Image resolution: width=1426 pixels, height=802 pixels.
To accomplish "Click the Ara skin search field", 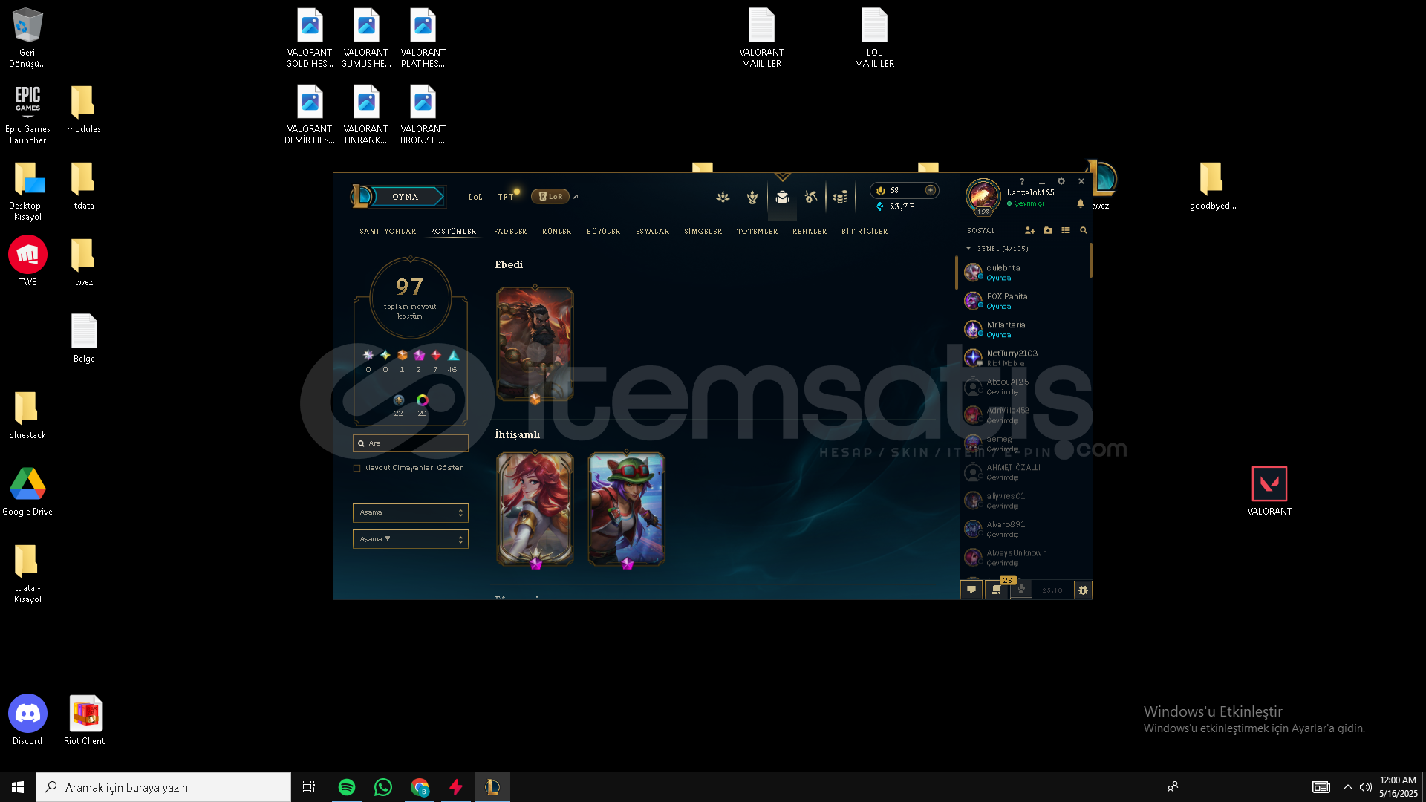I will tap(411, 443).
